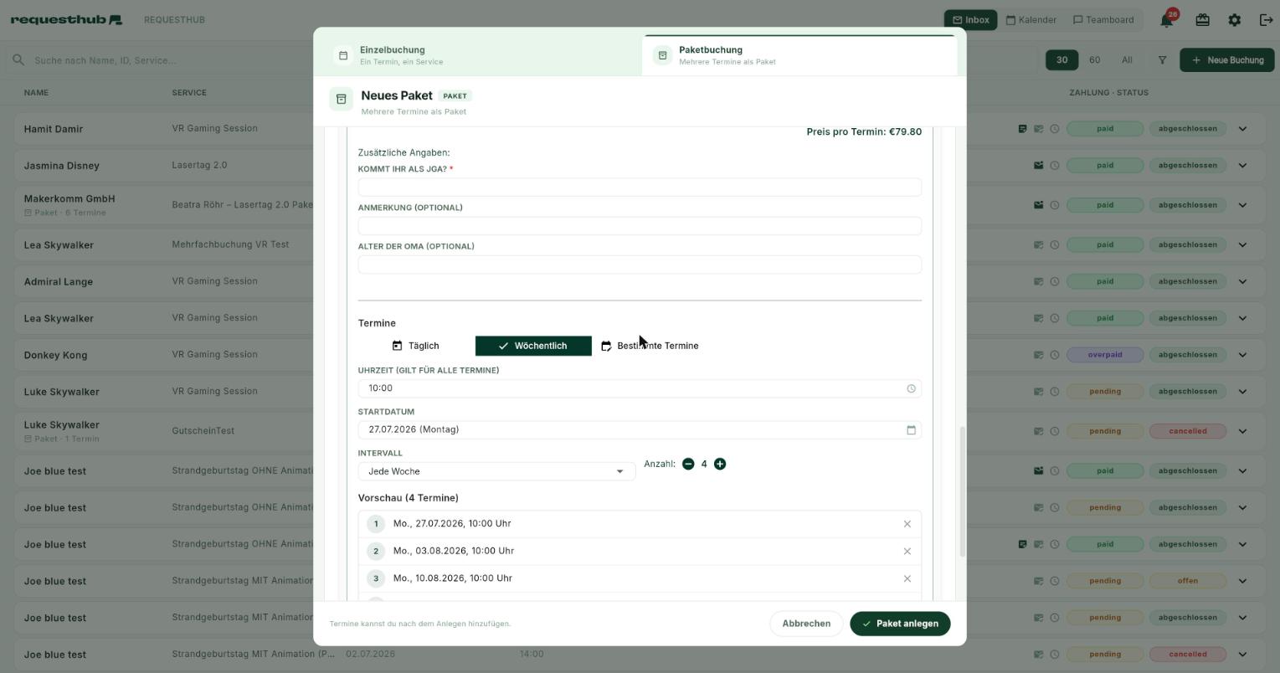Open the settings gear icon
Screen dimensions: 1280x673
[1234, 19]
